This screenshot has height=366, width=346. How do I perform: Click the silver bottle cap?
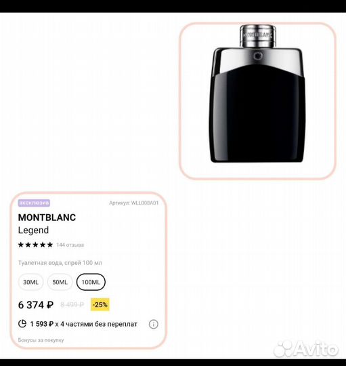coord(258,36)
